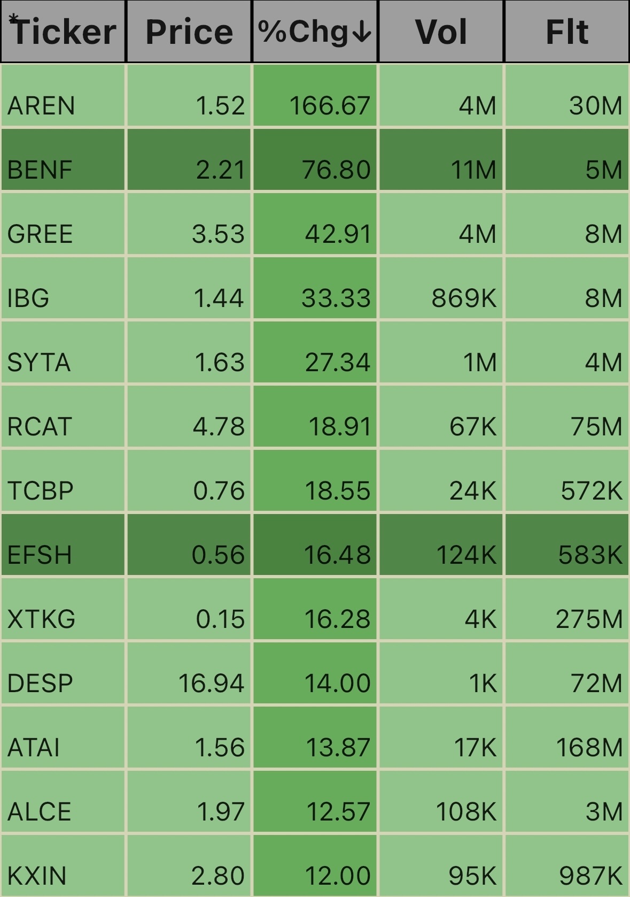Select the TCBP ticker cell
Screen dimensions: 630x897
(x=63, y=480)
